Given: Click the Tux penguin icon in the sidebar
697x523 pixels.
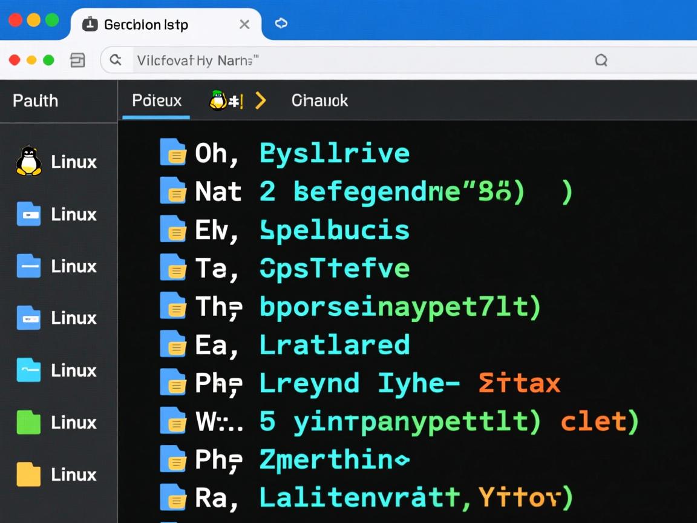Looking at the screenshot, I should pos(28,162).
